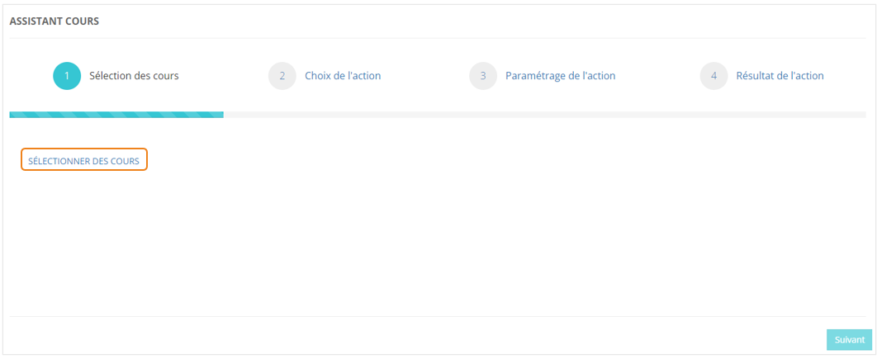Click the teal striped progress bar segment

pos(116,115)
